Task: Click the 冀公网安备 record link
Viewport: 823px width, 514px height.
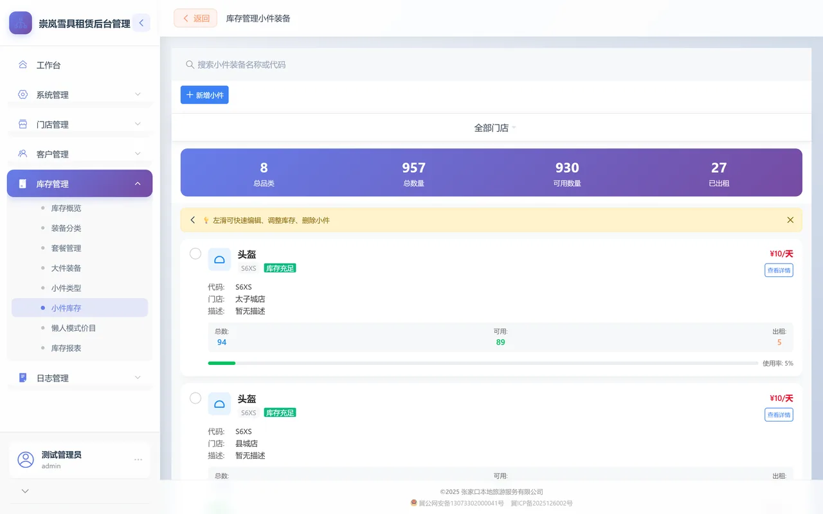Action: [x=461, y=503]
